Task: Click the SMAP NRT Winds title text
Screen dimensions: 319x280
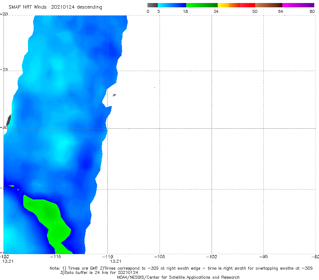Action: 28,7
